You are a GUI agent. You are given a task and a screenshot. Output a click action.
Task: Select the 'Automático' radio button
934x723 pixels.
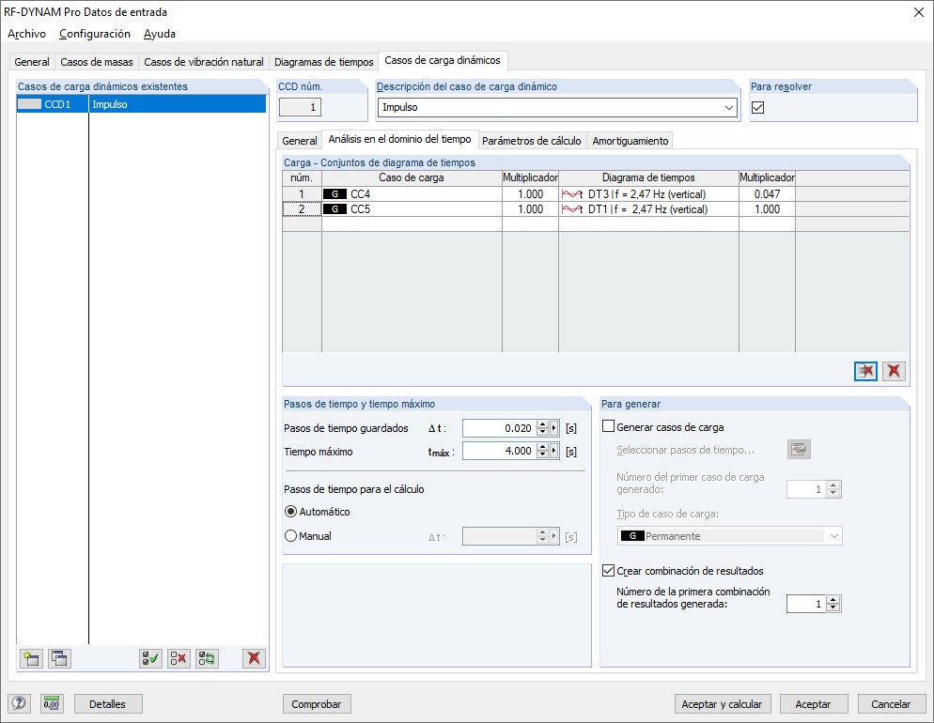point(290,511)
